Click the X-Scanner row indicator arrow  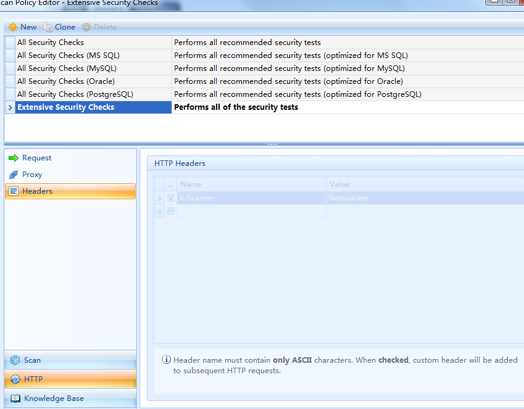pyautogui.click(x=160, y=198)
